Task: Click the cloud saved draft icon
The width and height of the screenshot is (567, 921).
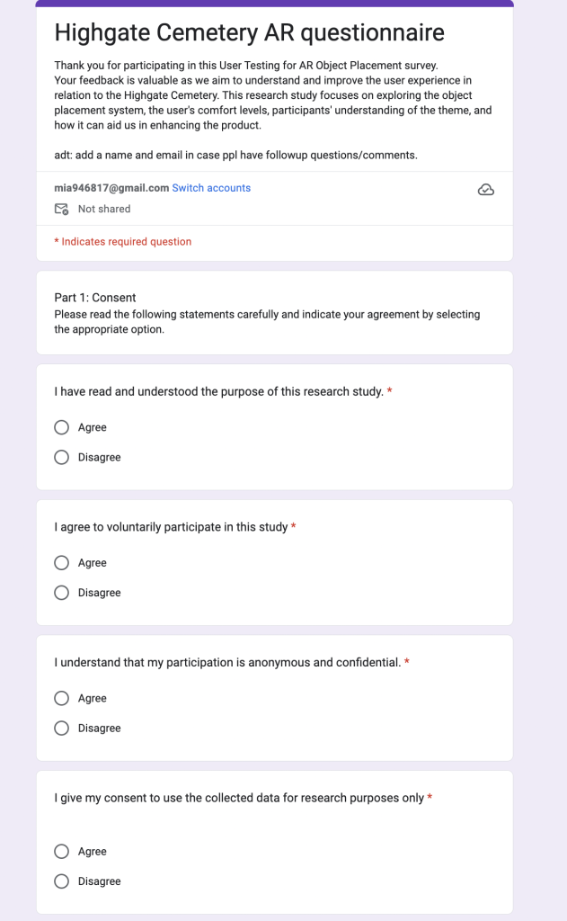Action: [485, 190]
